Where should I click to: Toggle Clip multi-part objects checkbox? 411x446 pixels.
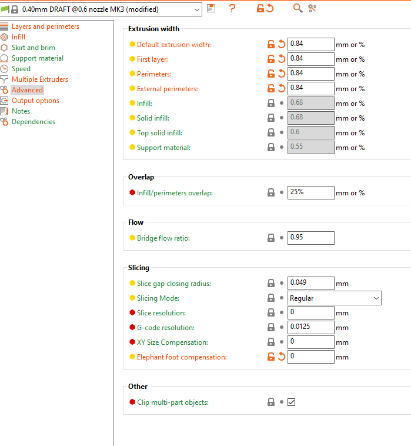click(291, 402)
